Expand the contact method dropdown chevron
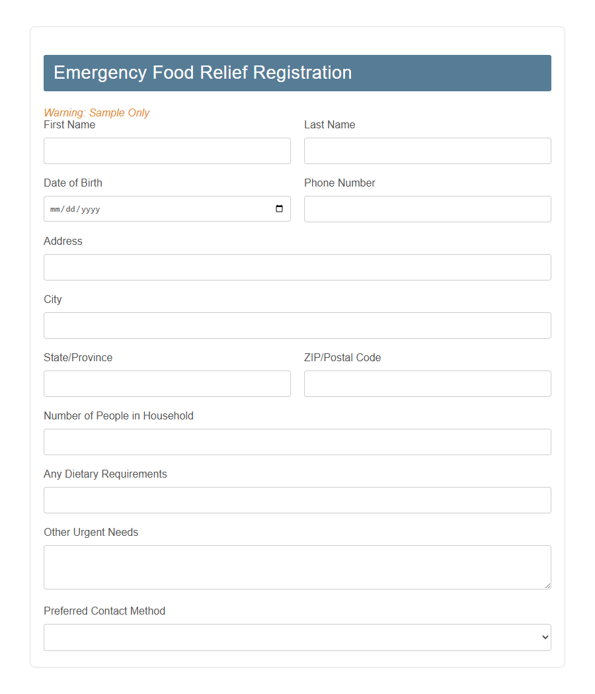The image size is (595, 694). click(x=544, y=637)
